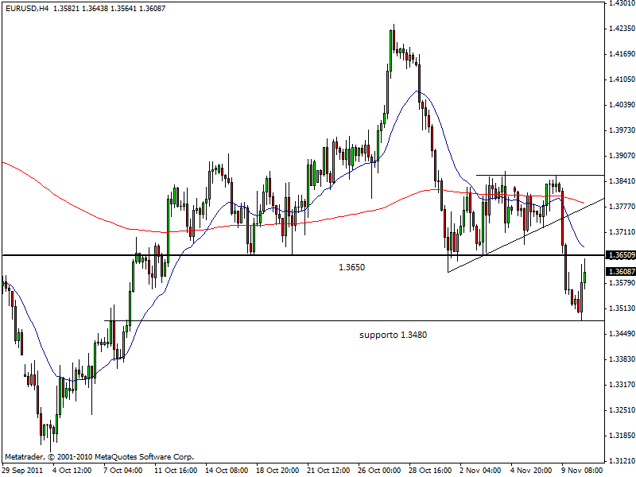Click the 1.39070 price axis label
Viewport: 636px width, 477px height.
pyautogui.click(x=620, y=156)
